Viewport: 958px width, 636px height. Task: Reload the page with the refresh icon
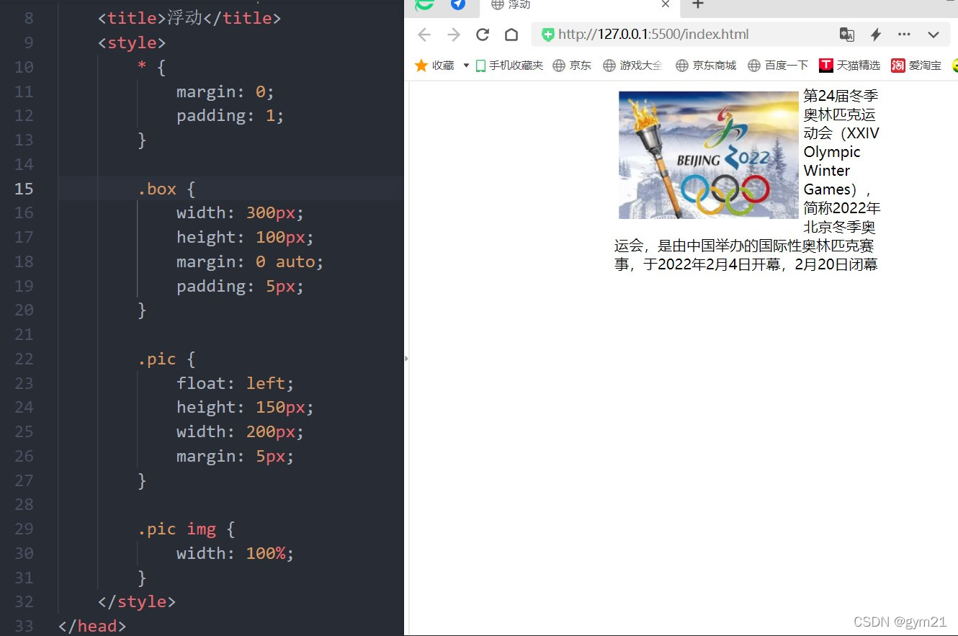pyautogui.click(x=483, y=35)
